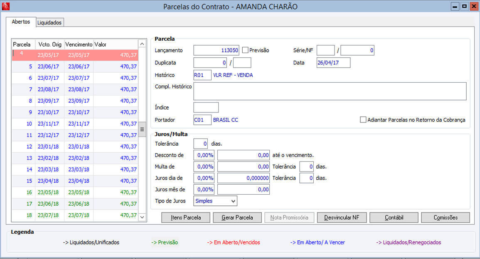
Task: Select parcel row 17 due 23/06/18
Action: pyautogui.click(x=75, y=204)
